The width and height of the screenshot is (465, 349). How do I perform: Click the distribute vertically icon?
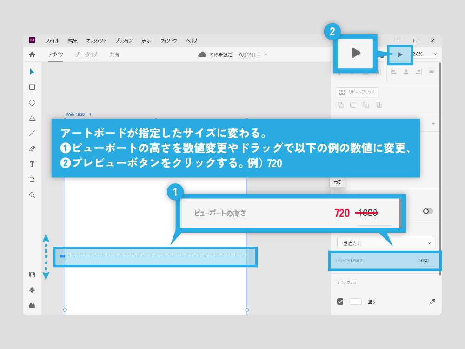pos(432,72)
